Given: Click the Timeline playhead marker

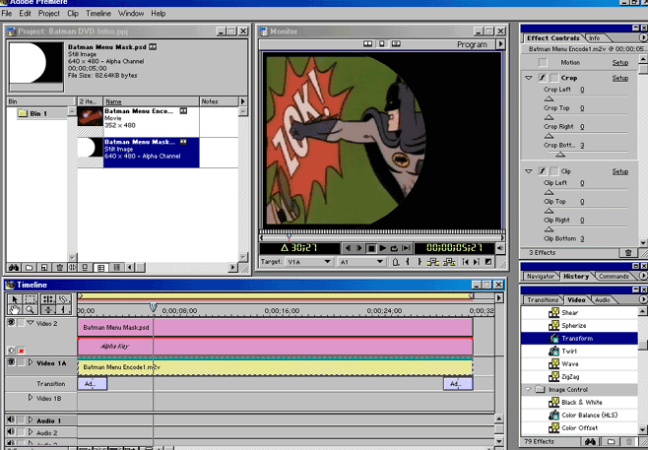Looking at the screenshot, I should pyautogui.click(x=154, y=306).
